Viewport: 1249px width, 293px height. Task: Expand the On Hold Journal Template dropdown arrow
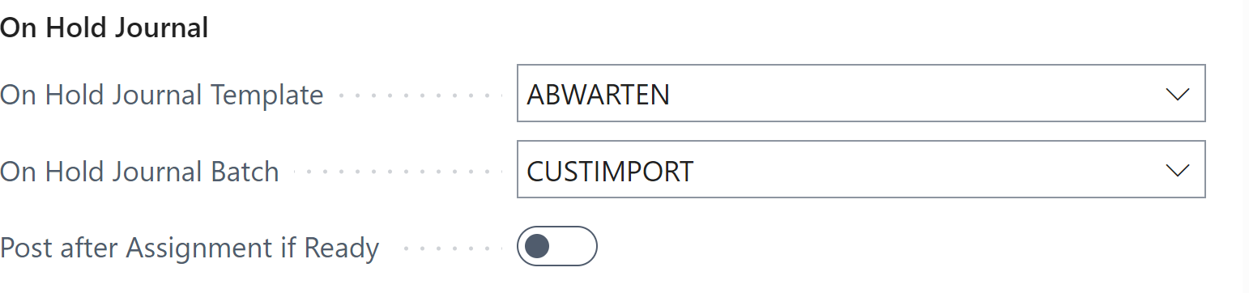tap(1176, 94)
